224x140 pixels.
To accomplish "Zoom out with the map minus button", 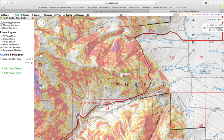I will tap(41, 56).
